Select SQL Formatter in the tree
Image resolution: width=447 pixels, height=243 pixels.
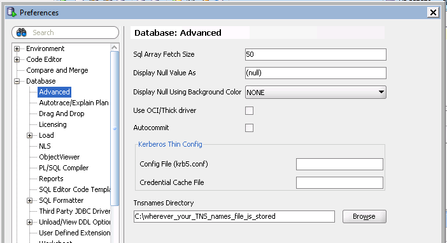(x=61, y=200)
